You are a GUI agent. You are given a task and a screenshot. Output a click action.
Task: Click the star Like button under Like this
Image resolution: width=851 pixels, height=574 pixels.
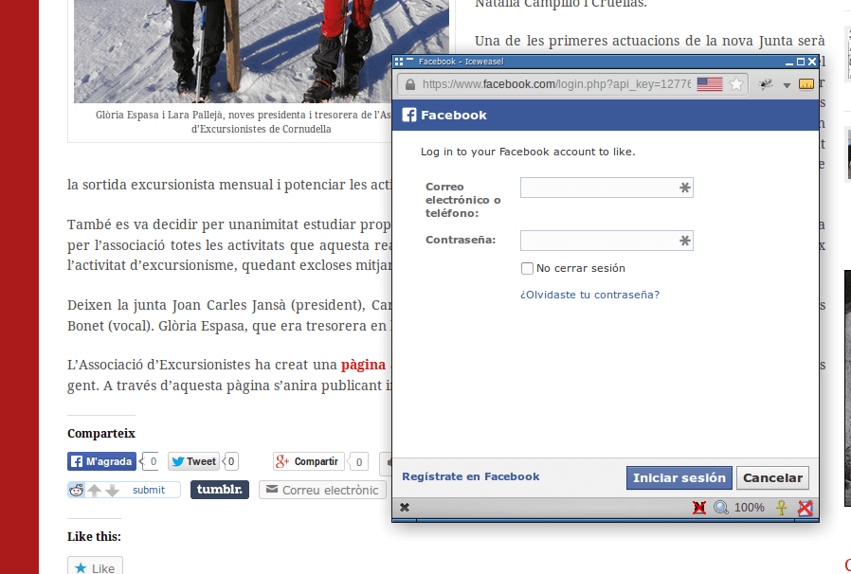click(95, 567)
